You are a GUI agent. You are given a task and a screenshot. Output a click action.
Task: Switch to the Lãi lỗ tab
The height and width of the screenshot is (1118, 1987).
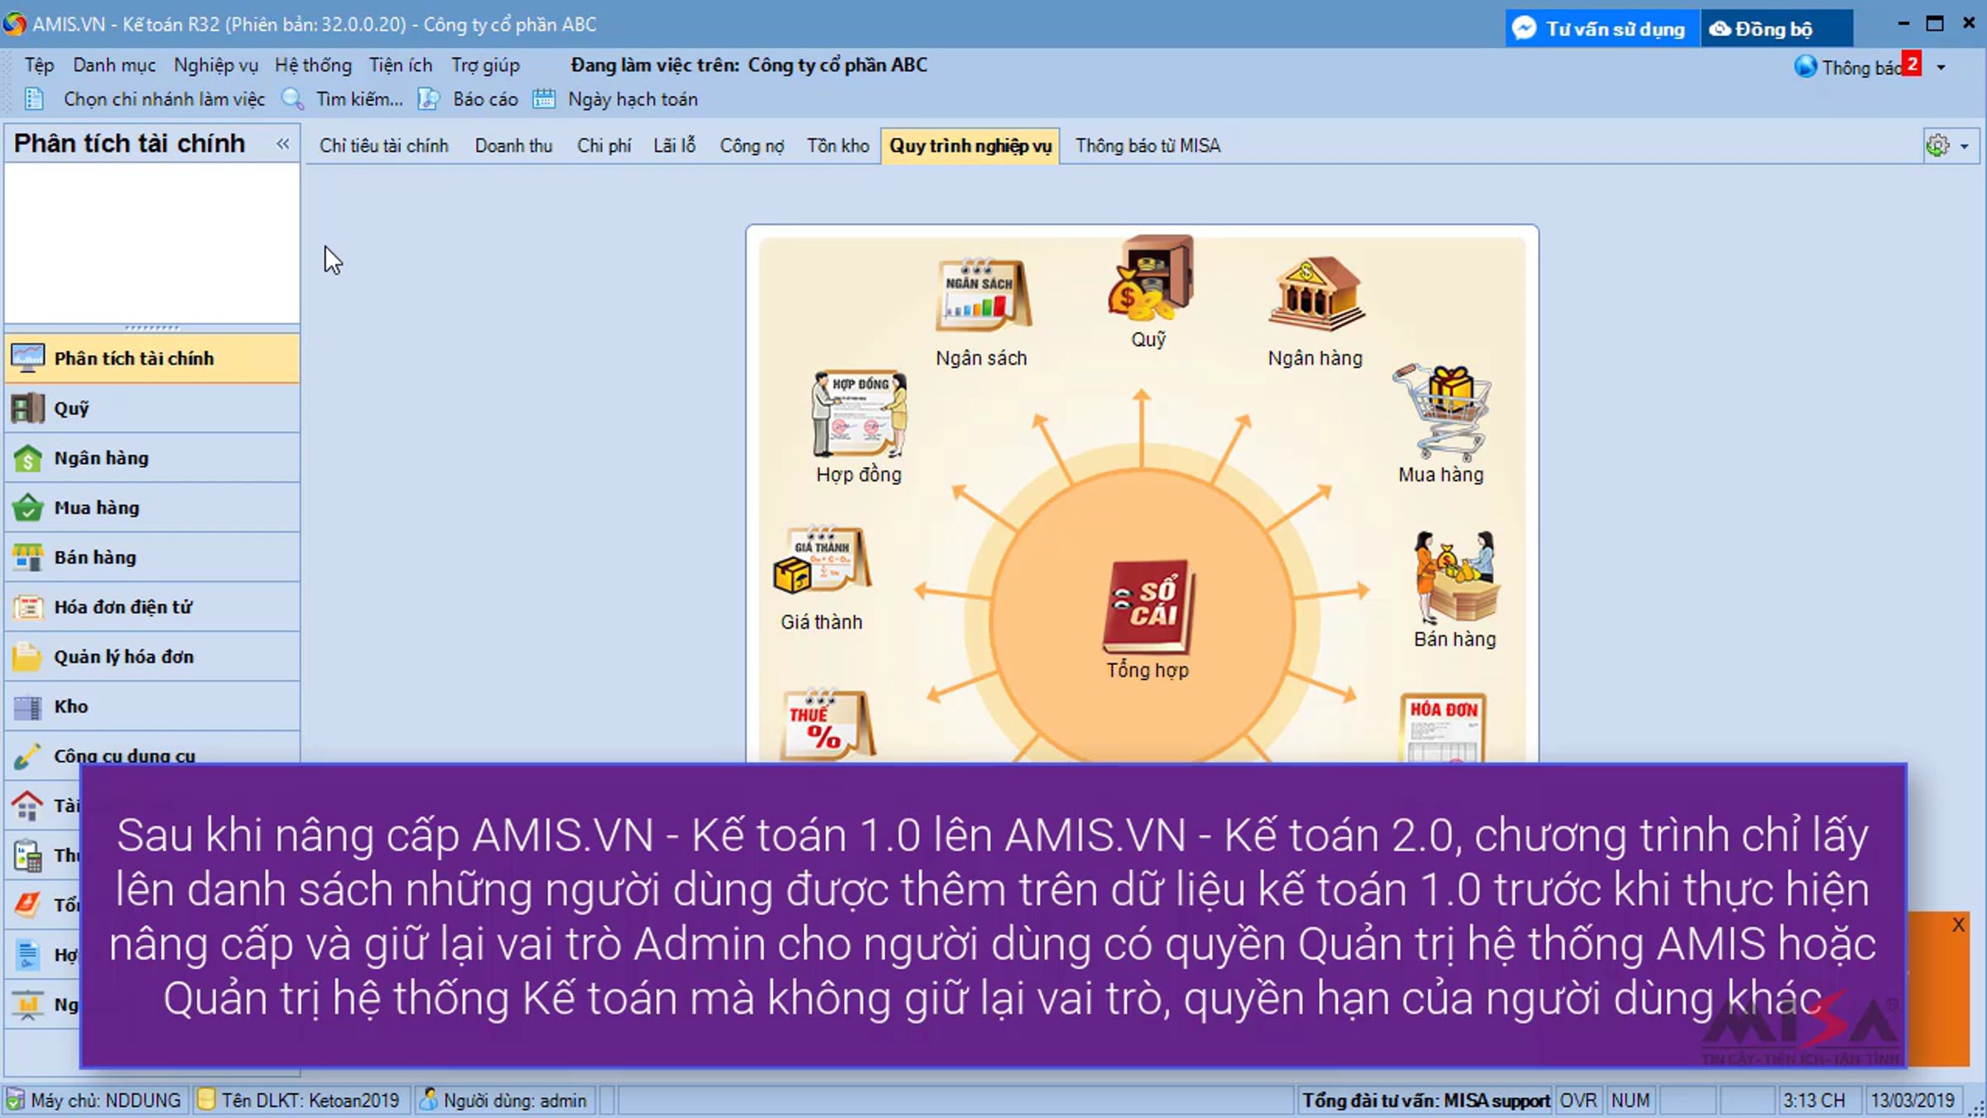click(675, 146)
